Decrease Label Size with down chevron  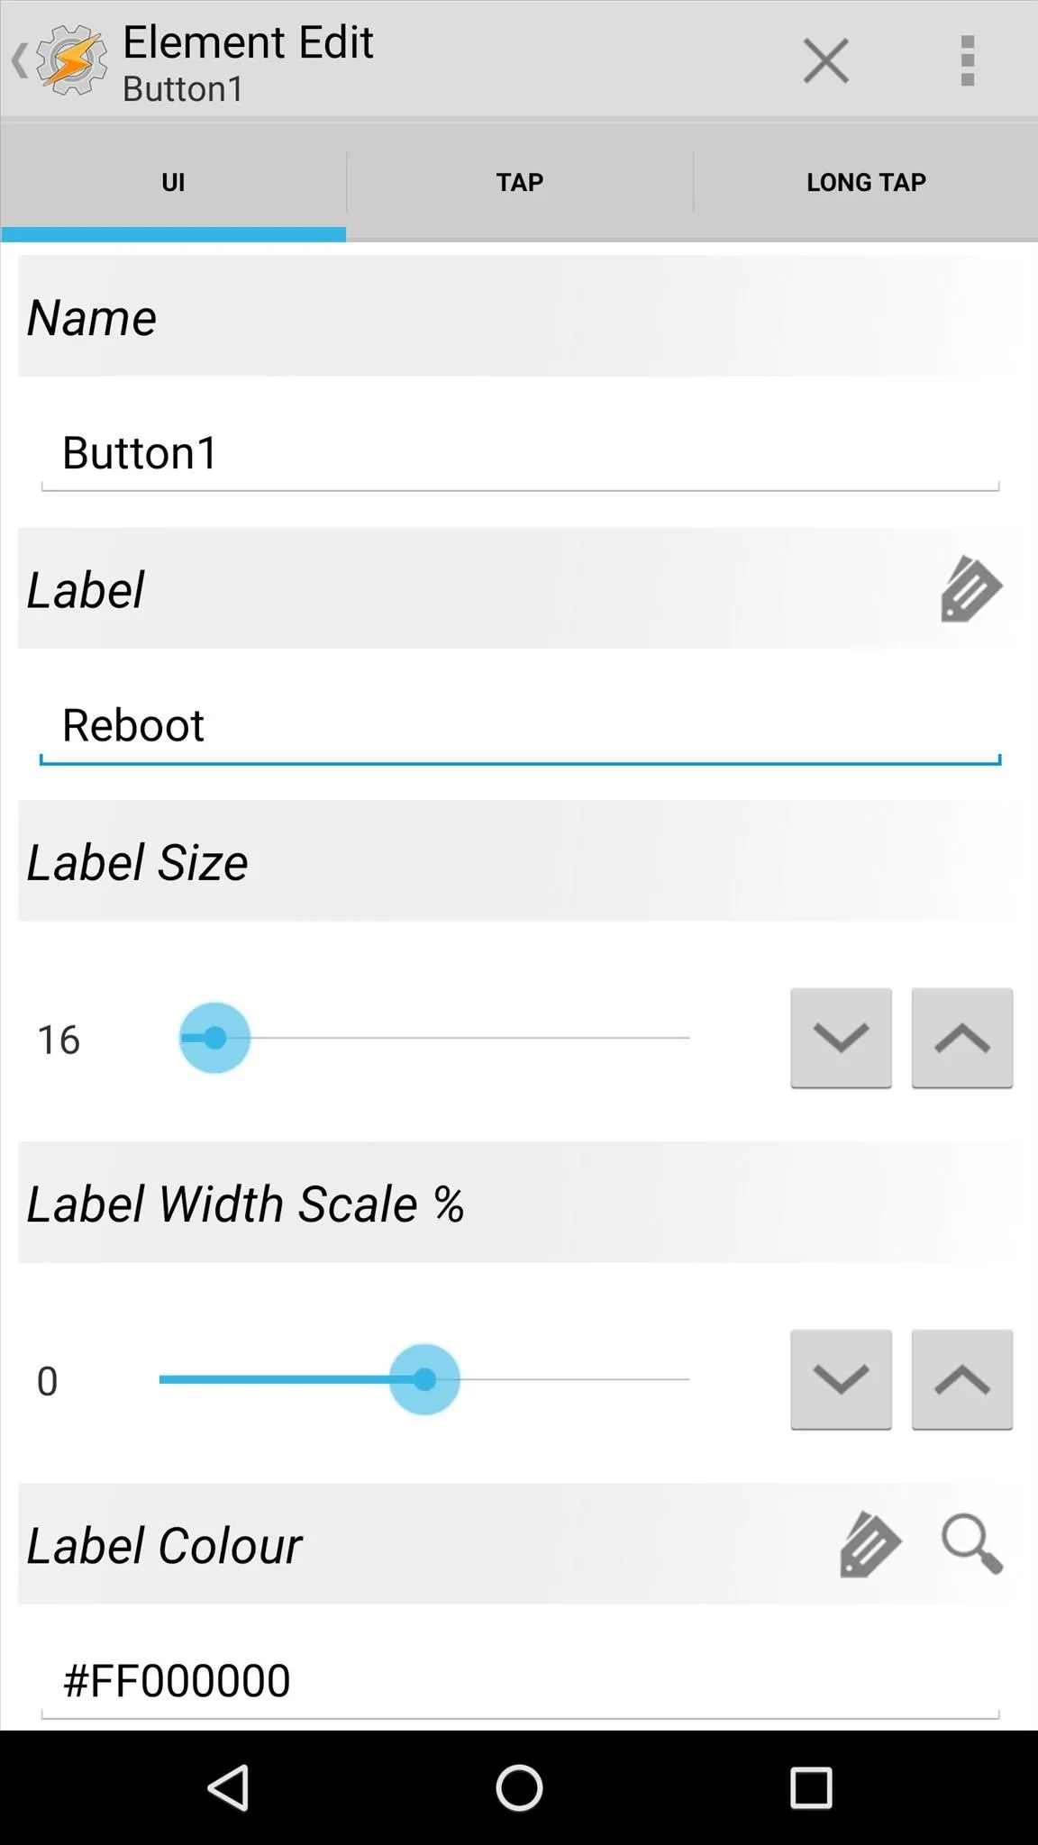click(x=842, y=1038)
